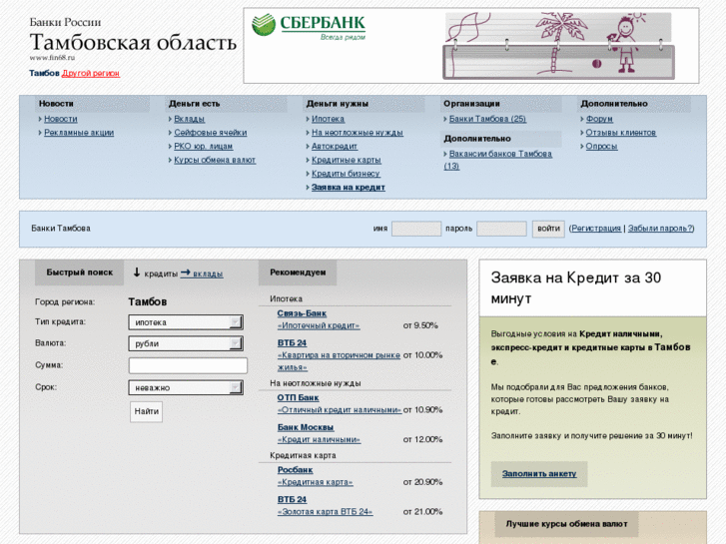726x544 pixels.
Task: Click the «войти» login button
Action: [548, 229]
